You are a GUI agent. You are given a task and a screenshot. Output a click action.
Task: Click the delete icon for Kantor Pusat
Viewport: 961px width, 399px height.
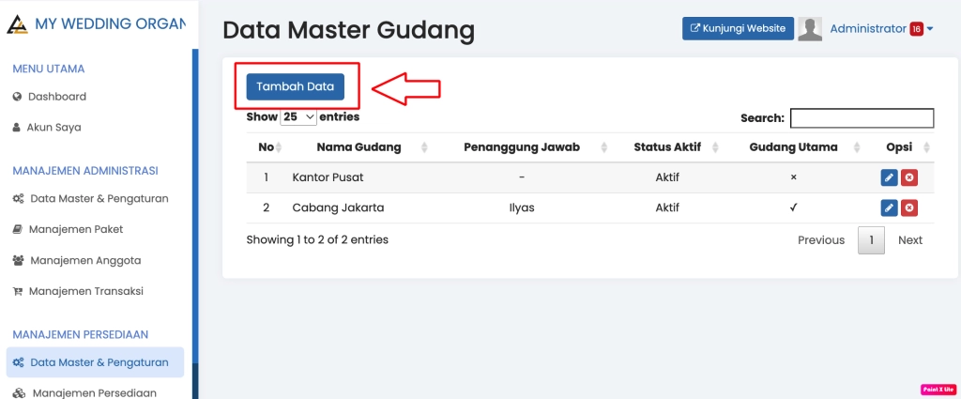(x=908, y=177)
